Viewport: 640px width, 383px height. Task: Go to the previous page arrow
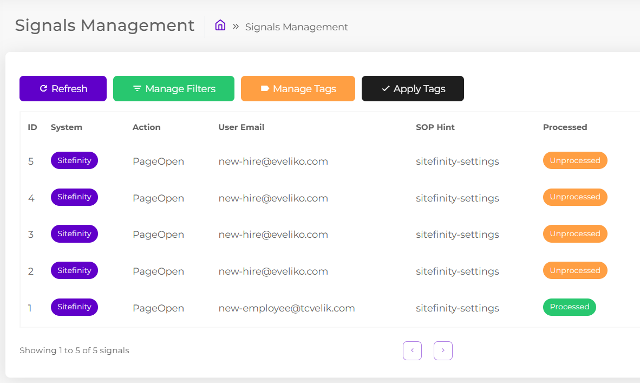(412, 350)
